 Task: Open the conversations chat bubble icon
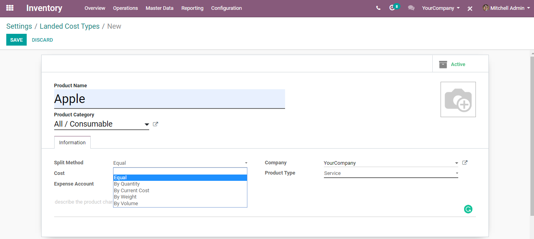411,8
